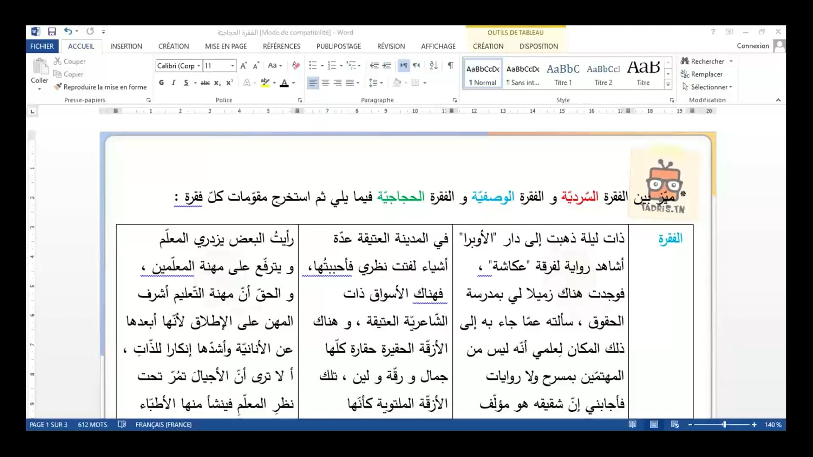813x457 pixels.
Task: Open the INSERTION ribbon tab
Action: point(126,46)
